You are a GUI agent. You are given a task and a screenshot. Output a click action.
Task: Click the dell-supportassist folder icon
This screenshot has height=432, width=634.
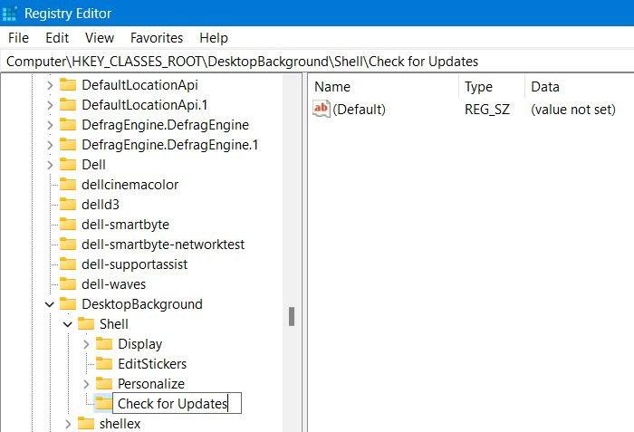(68, 264)
